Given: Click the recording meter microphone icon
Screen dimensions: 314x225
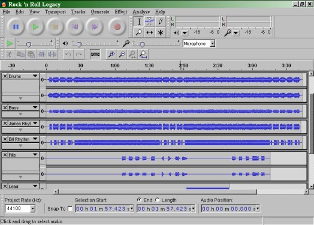Looking at the screenshot, I should point(228,32).
